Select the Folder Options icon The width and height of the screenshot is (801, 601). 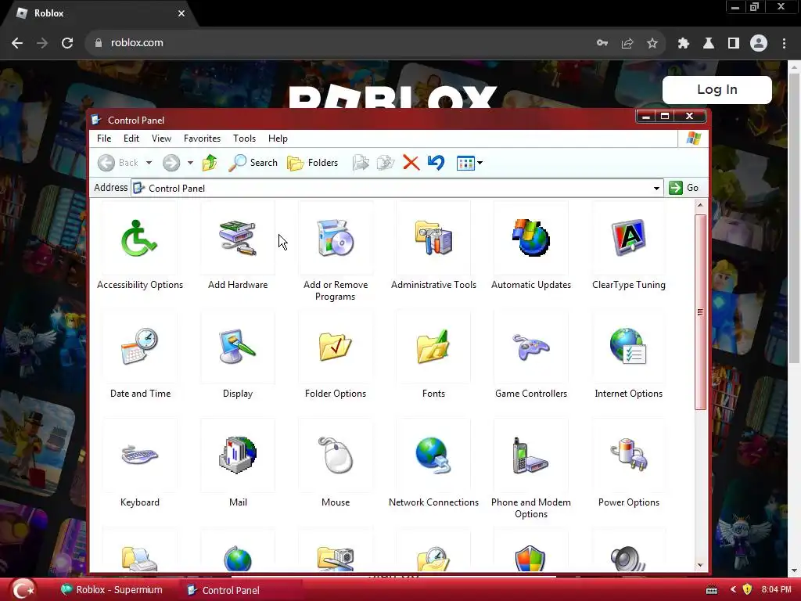point(335,347)
